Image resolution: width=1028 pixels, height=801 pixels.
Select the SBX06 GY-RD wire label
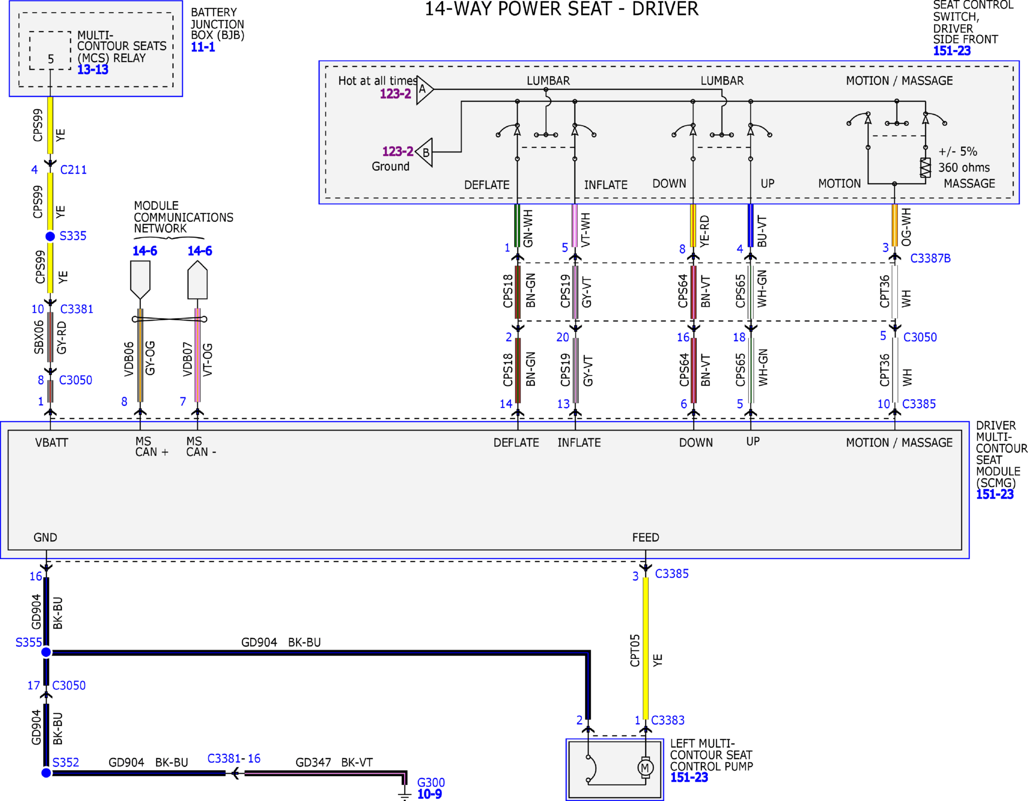coord(50,338)
